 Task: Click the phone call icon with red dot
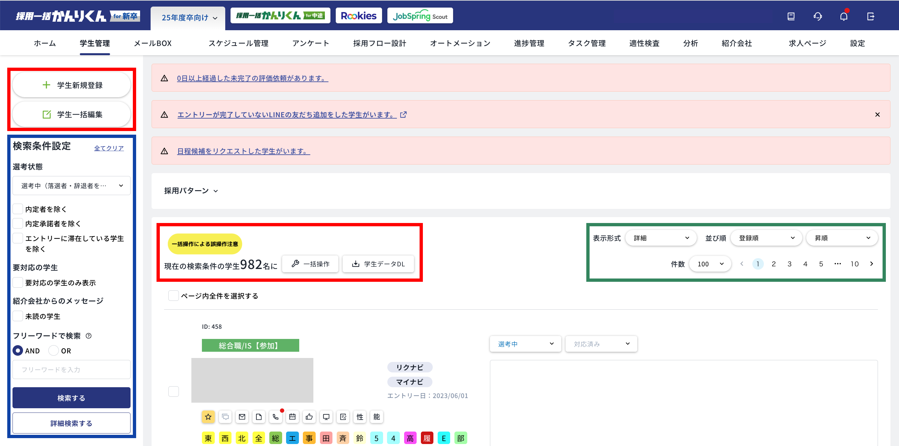(276, 417)
